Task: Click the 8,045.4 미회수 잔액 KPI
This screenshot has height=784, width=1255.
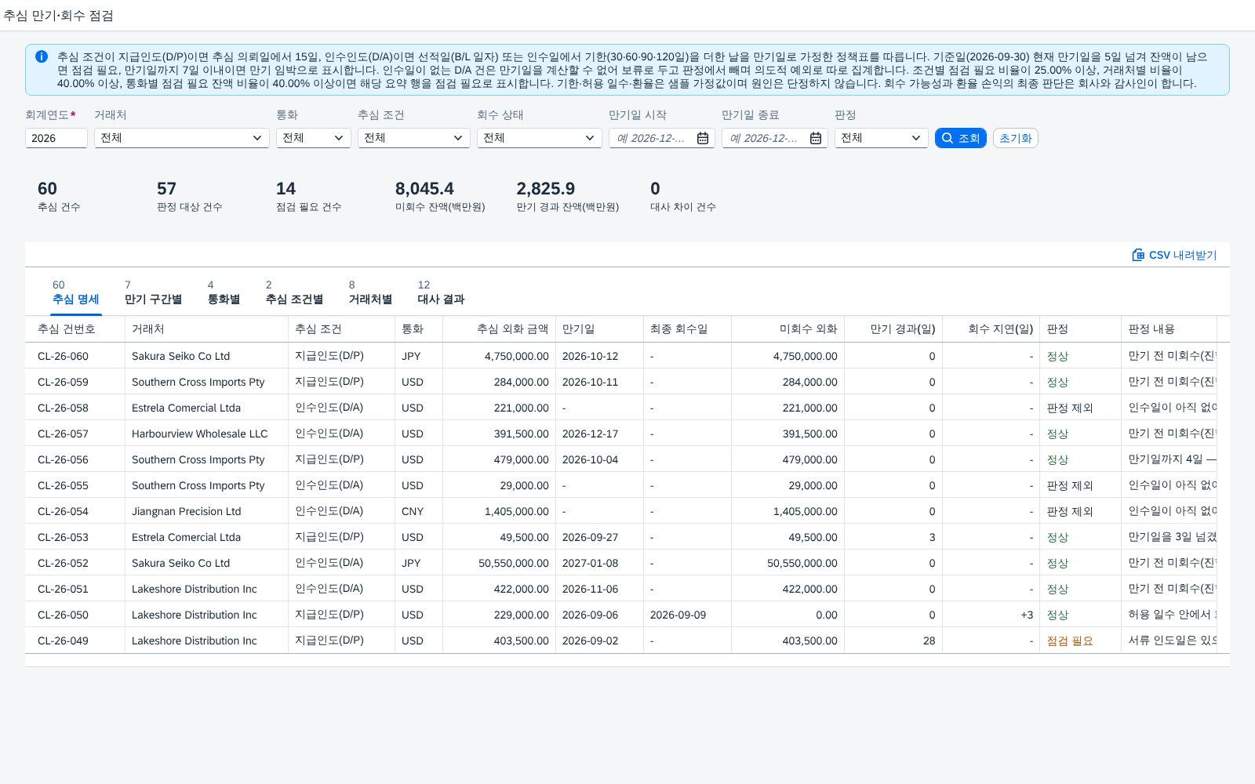Action: (x=440, y=196)
